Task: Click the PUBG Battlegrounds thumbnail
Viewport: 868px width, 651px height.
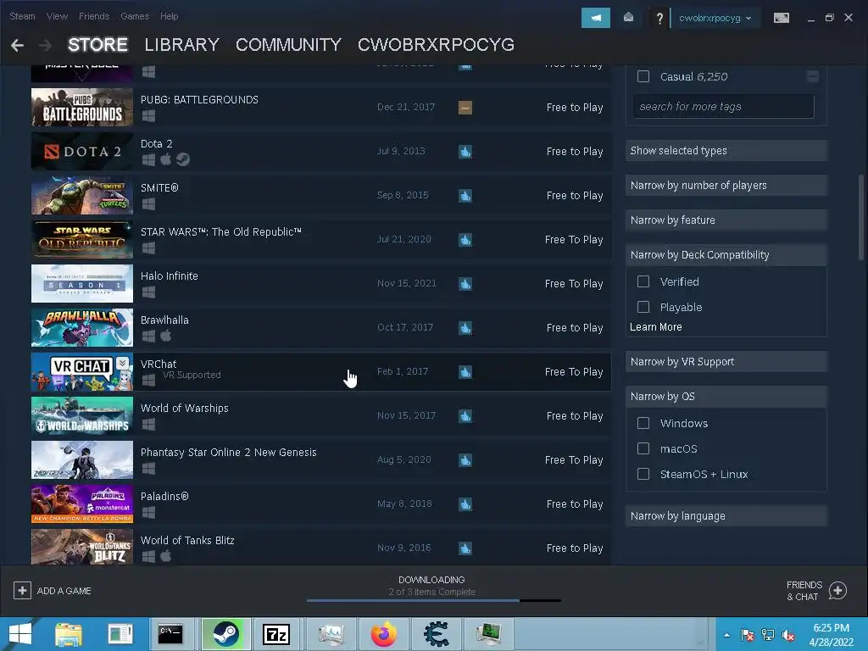Action: tap(82, 108)
